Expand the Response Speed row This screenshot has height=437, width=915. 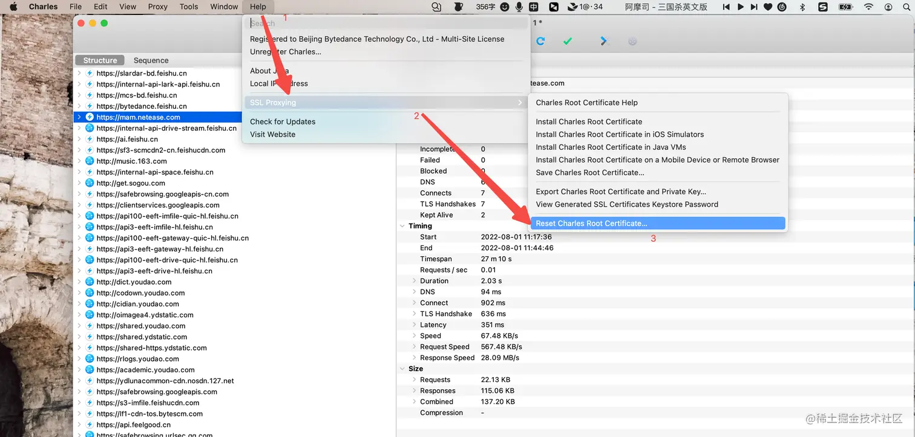click(415, 358)
